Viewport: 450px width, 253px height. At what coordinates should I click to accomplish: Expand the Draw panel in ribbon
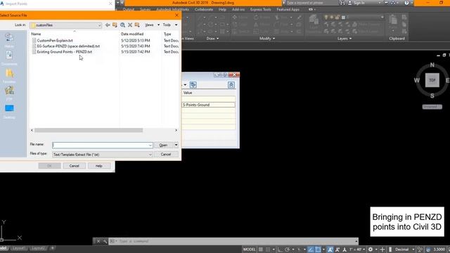click(x=212, y=39)
